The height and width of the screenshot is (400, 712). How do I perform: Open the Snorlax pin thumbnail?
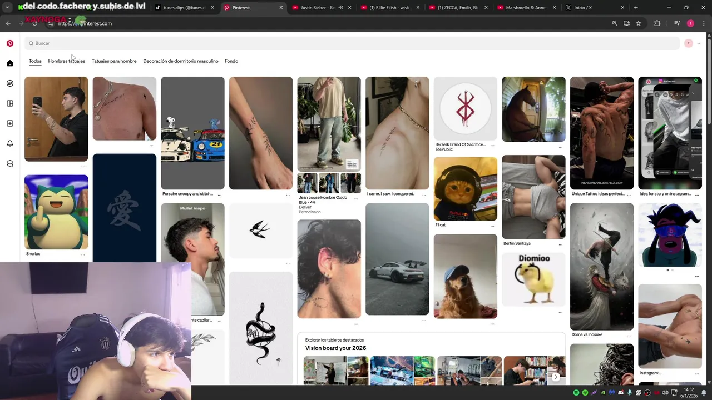coord(56,212)
